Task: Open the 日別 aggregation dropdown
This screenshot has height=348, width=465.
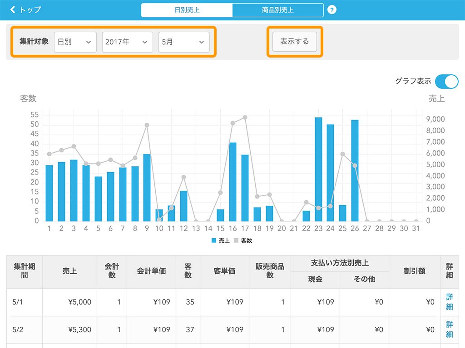Action: (x=75, y=42)
